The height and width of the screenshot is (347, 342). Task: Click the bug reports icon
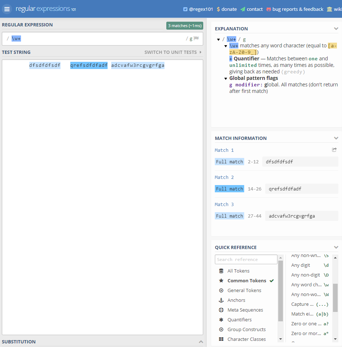(x=268, y=9)
